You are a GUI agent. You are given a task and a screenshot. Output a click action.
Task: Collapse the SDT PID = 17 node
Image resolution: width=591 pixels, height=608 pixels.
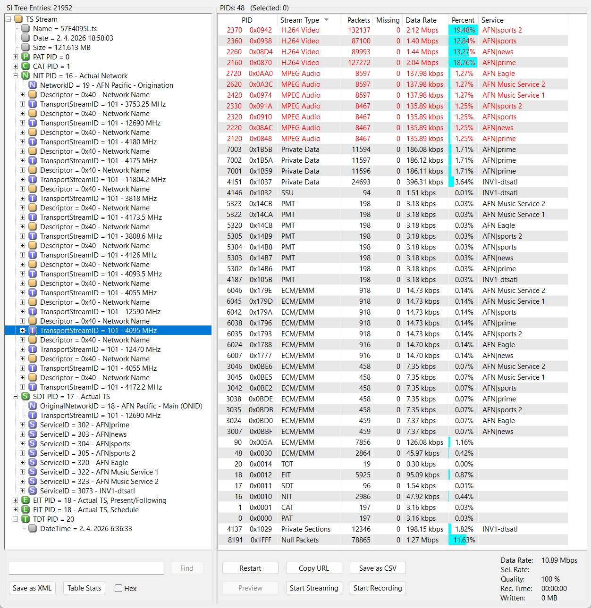pos(15,397)
